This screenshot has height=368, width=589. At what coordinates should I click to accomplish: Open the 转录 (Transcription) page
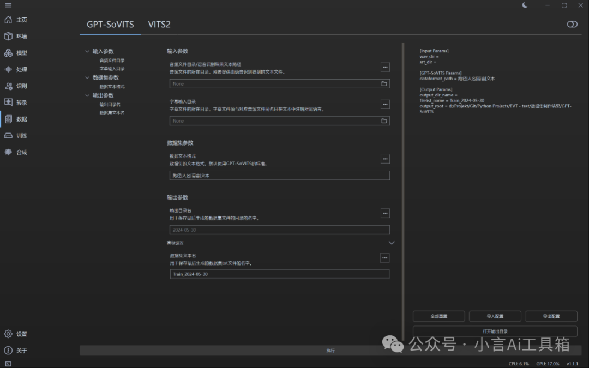[x=16, y=102]
